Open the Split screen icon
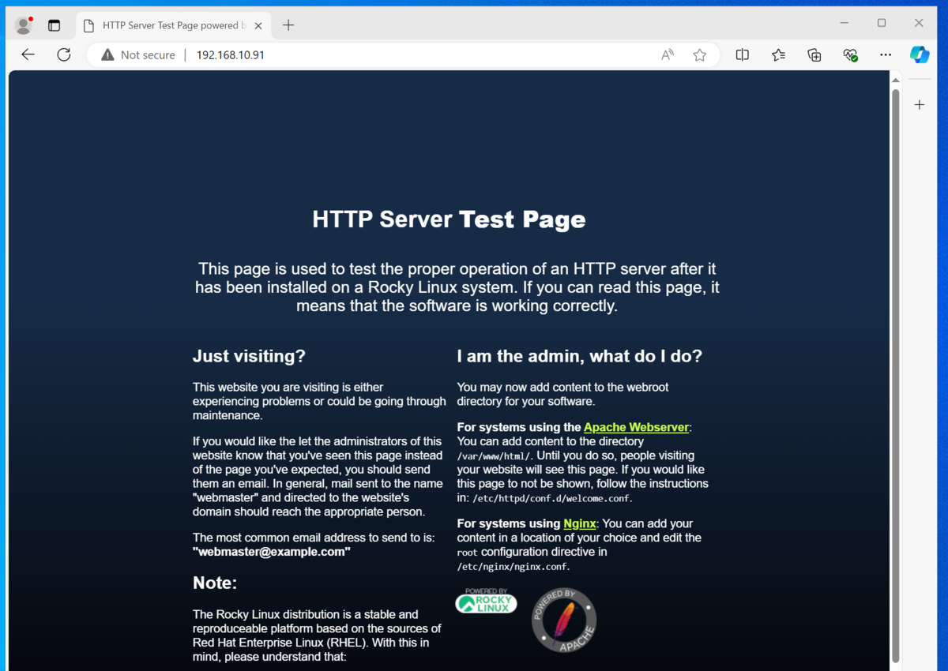This screenshot has height=671, width=948. coord(742,54)
